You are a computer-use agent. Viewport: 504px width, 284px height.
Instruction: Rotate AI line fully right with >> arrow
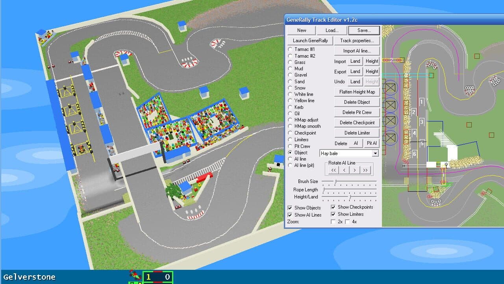coord(366,170)
